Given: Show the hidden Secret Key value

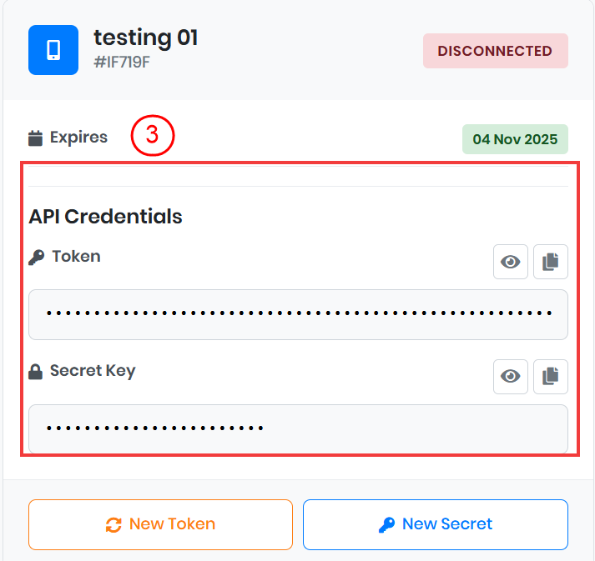Looking at the screenshot, I should click(x=510, y=377).
